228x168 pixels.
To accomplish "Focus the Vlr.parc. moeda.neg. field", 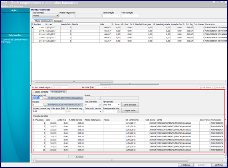I will (x=41, y=111).
